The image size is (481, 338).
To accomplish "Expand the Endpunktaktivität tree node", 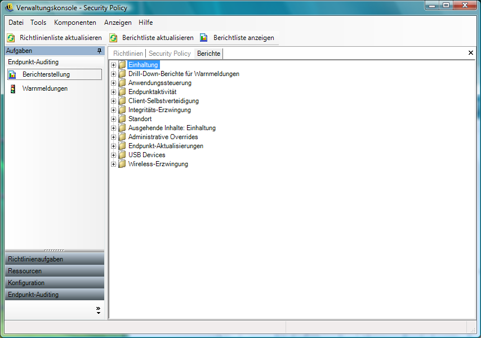I will pos(114,92).
